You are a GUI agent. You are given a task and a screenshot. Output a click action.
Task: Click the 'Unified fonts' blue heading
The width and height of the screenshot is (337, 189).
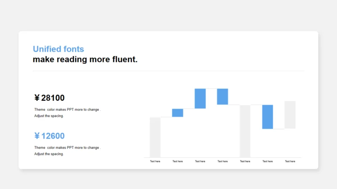[58, 49]
